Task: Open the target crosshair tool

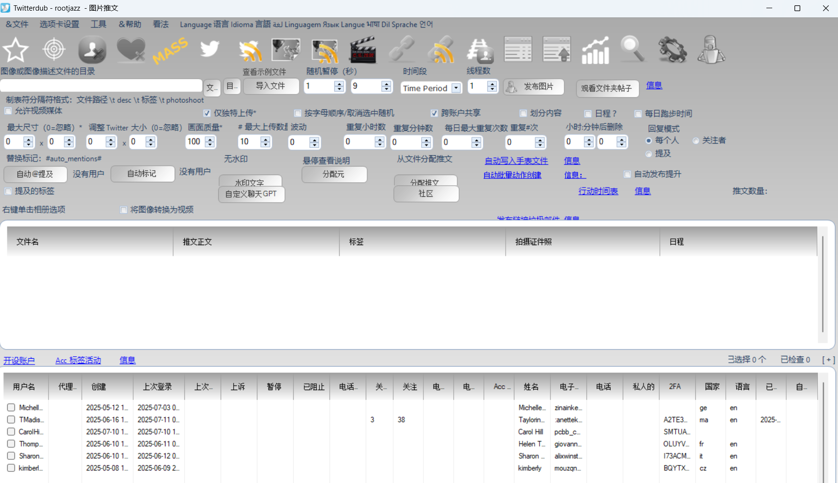Action: click(54, 49)
